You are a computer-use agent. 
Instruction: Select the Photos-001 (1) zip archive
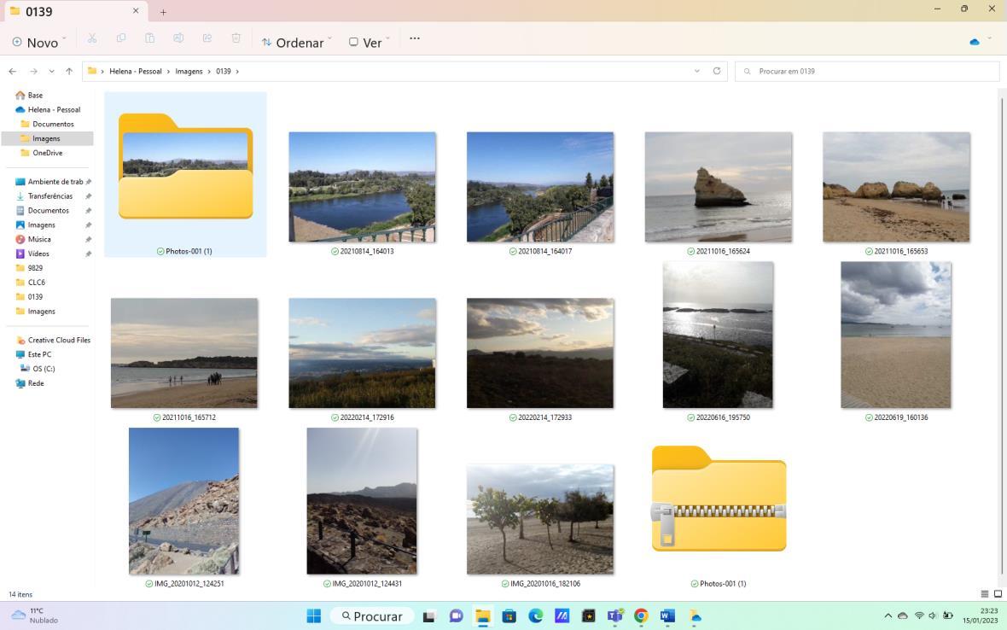(719, 499)
